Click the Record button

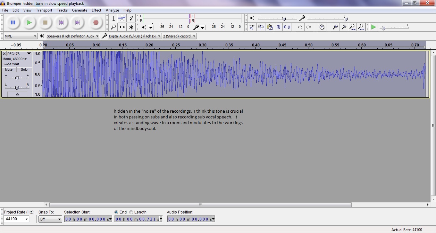[x=96, y=23]
